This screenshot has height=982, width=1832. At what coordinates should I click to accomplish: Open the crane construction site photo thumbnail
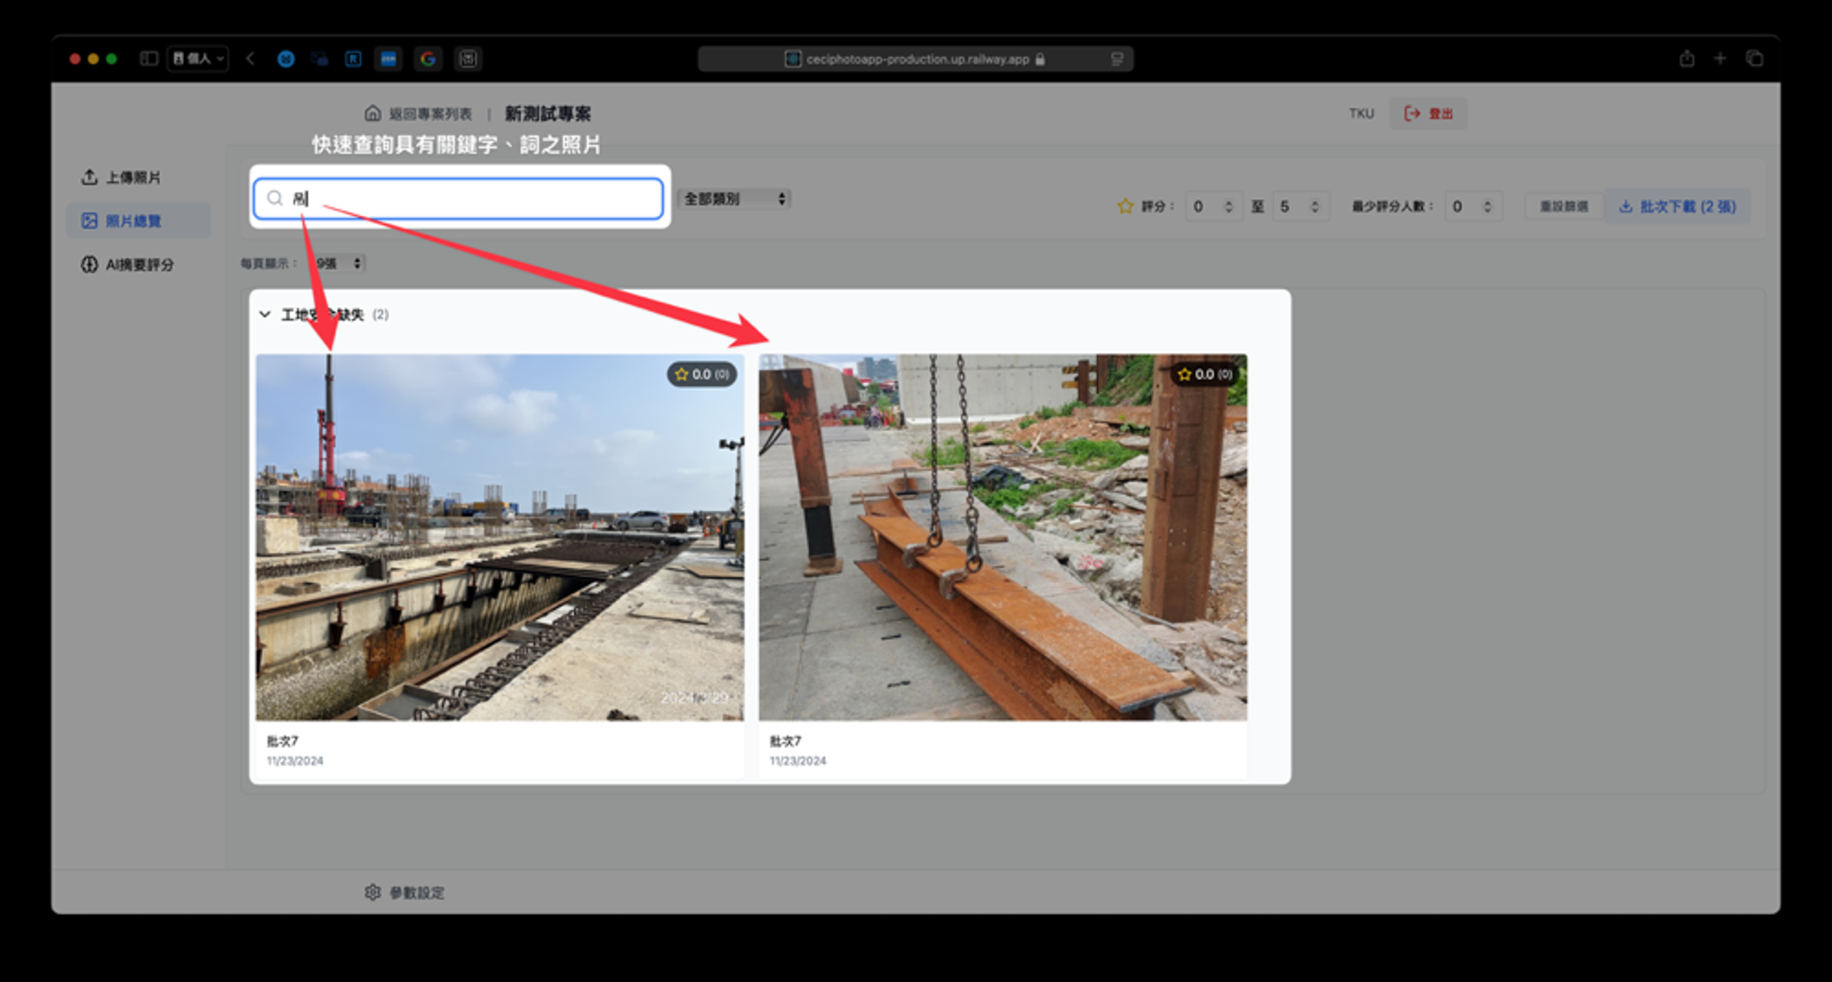pyautogui.click(x=500, y=537)
